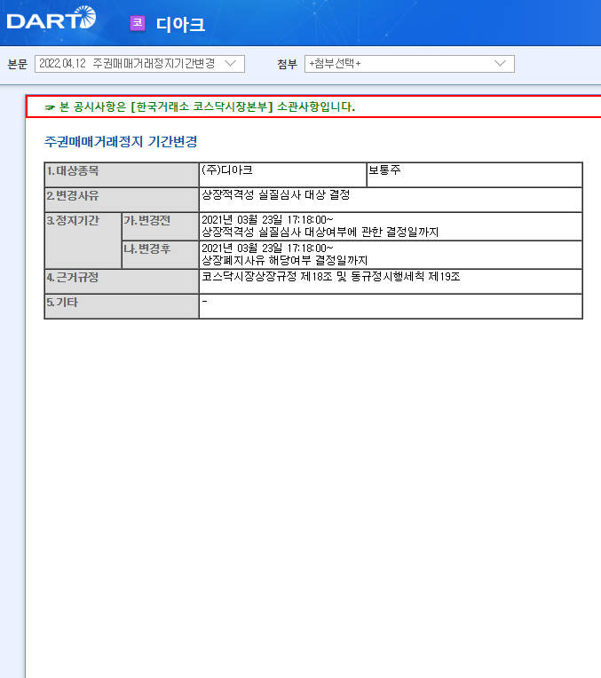Select the 3.정지기간 row label
Screen dimensions: 601x678
pos(83,240)
